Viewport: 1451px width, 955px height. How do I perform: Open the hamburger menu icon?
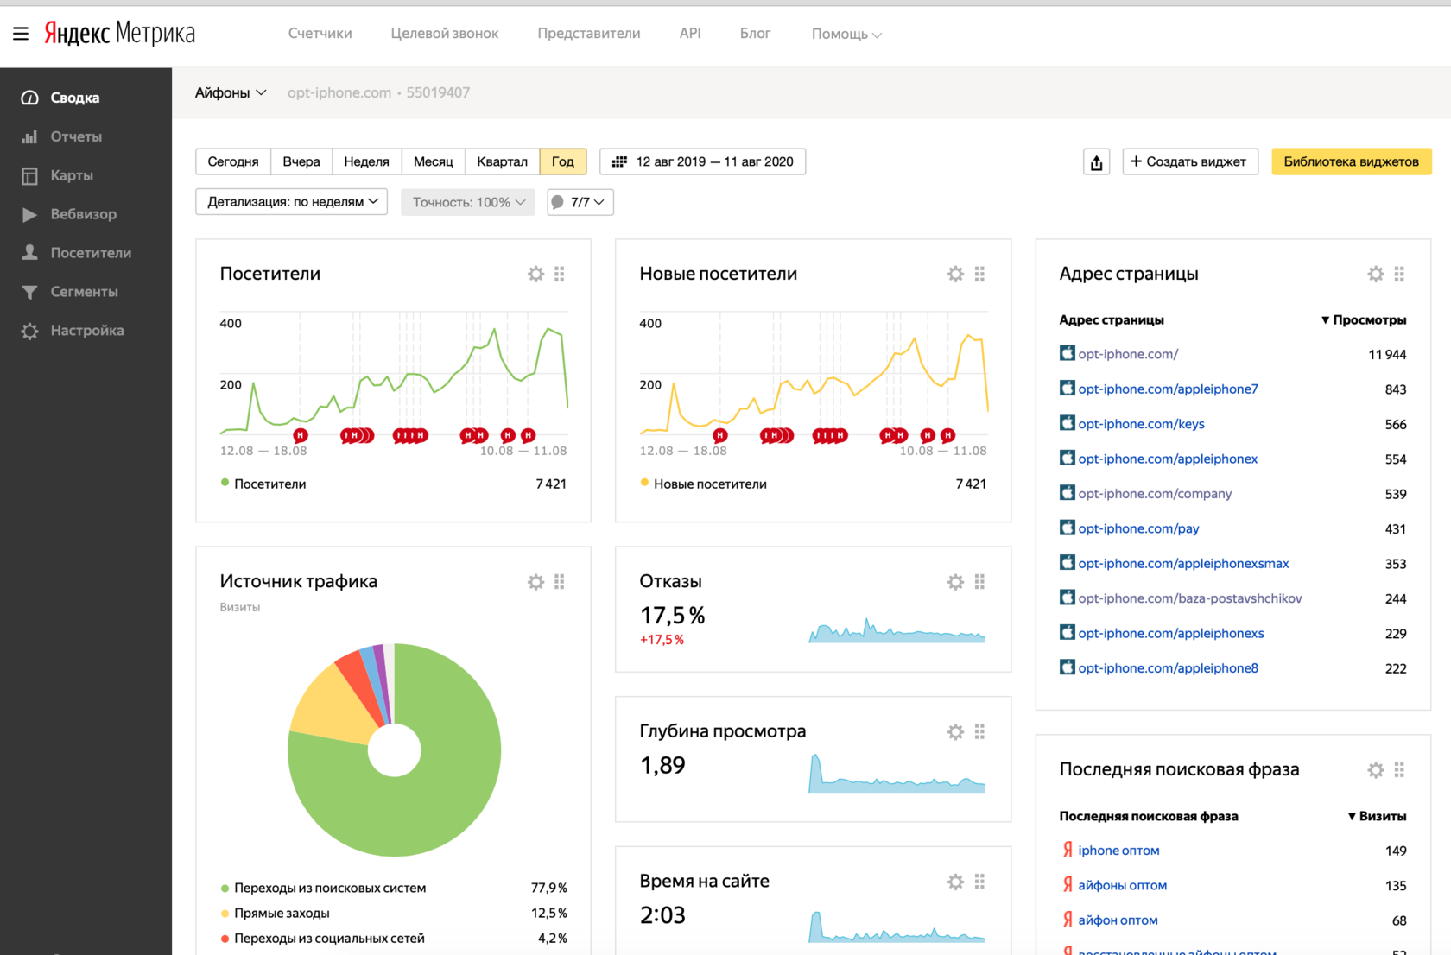pyautogui.click(x=21, y=34)
